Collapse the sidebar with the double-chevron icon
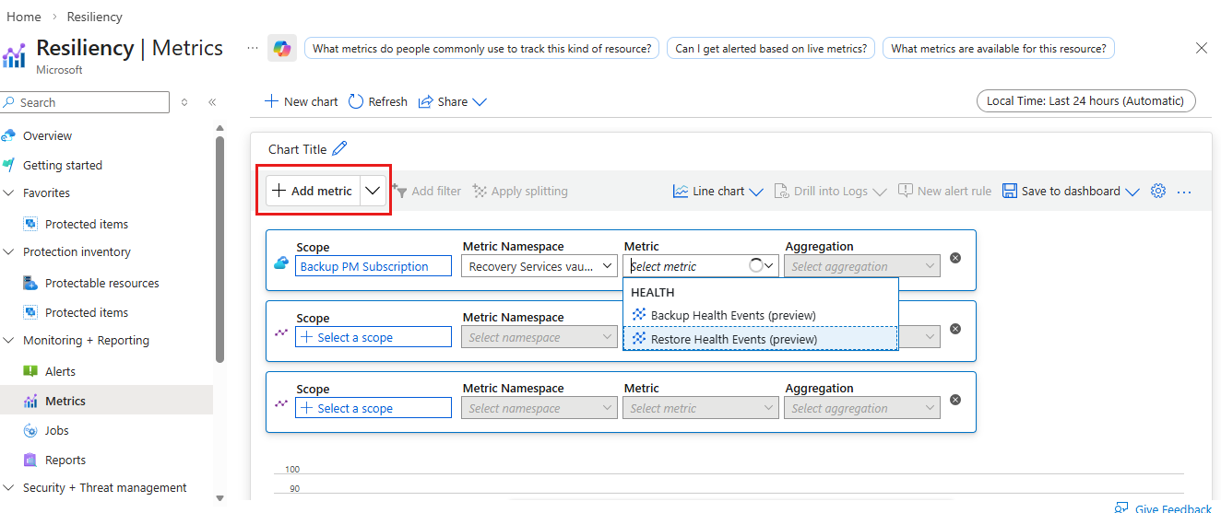This screenshot has width=1221, height=513. tap(211, 102)
